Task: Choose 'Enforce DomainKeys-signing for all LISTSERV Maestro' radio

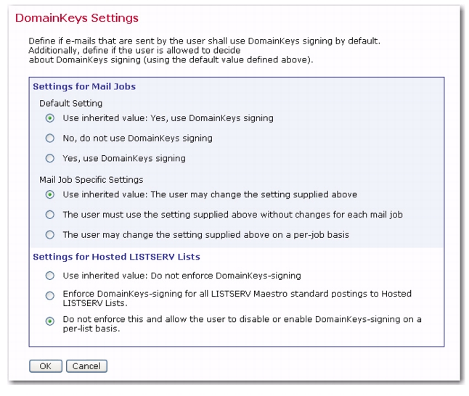Action: click(50, 296)
